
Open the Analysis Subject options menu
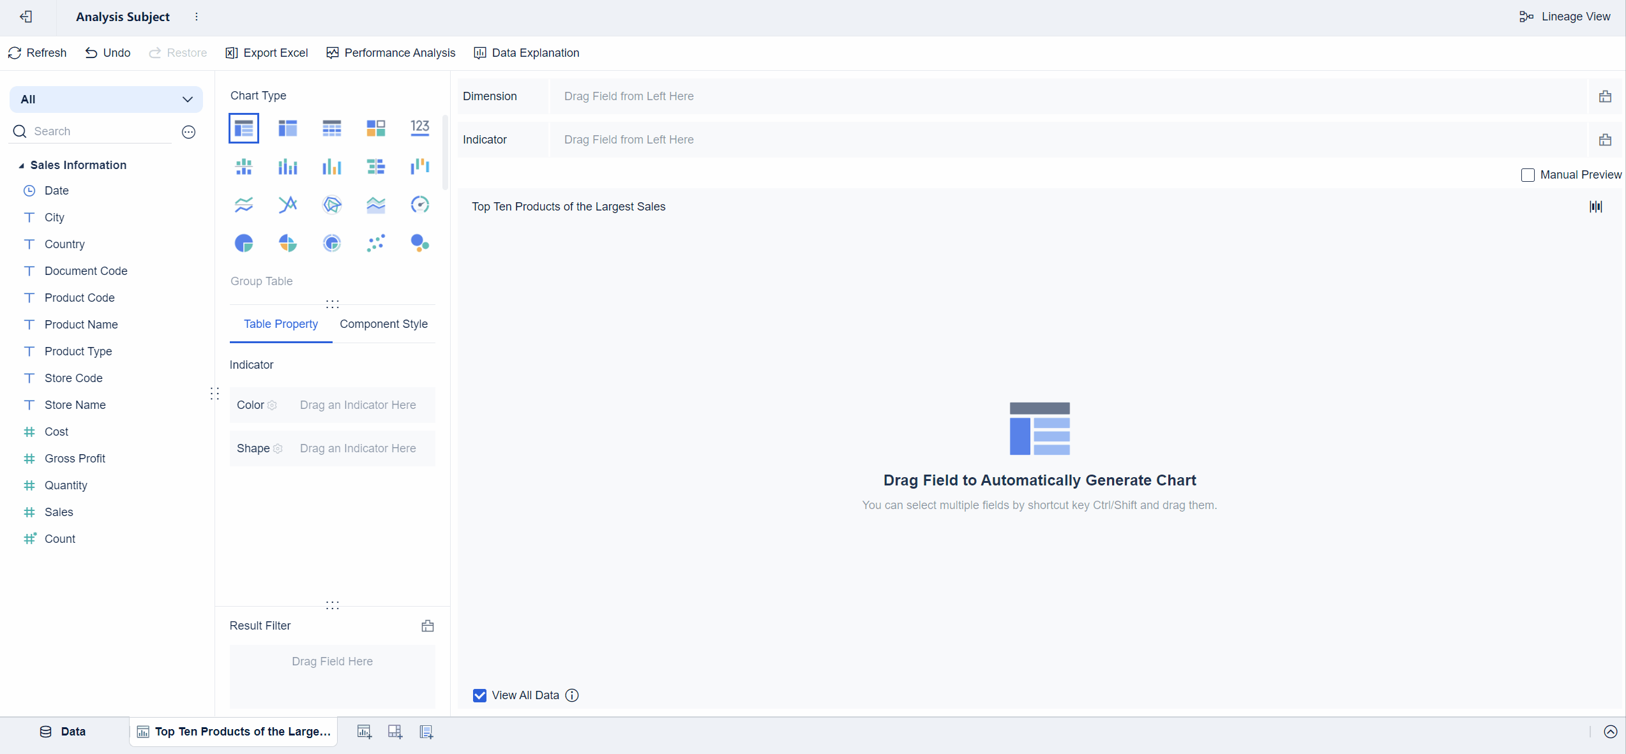[197, 17]
